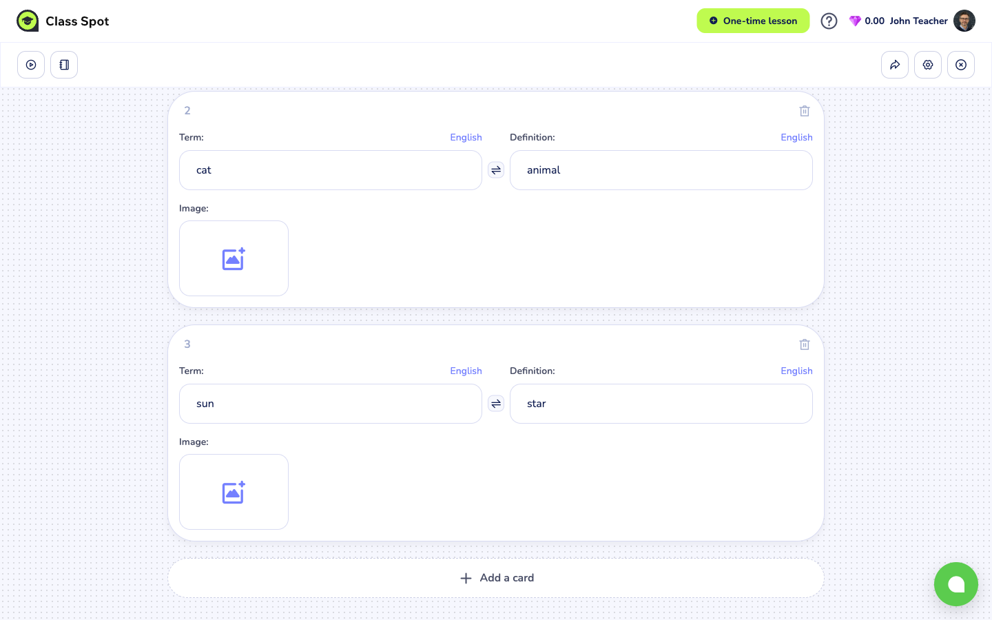Screen dimensions: 992x620
Task: Click the circled X close icon
Action: click(x=961, y=65)
